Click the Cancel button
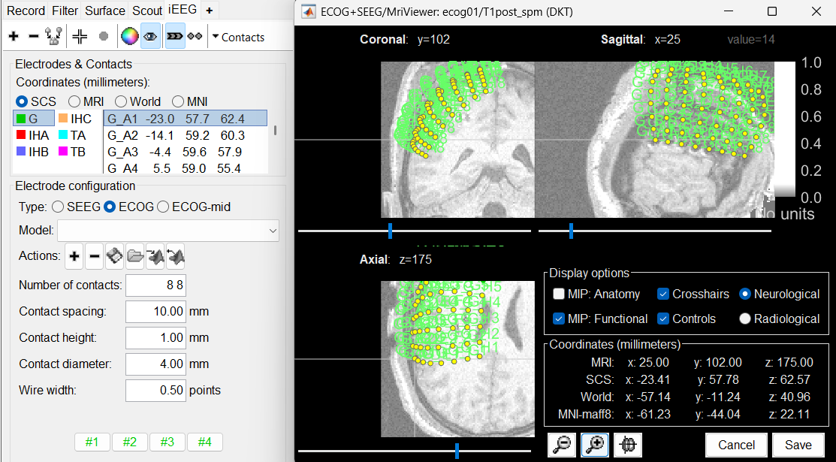The width and height of the screenshot is (836, 462). pyautogui.click(x=736, y=445)
